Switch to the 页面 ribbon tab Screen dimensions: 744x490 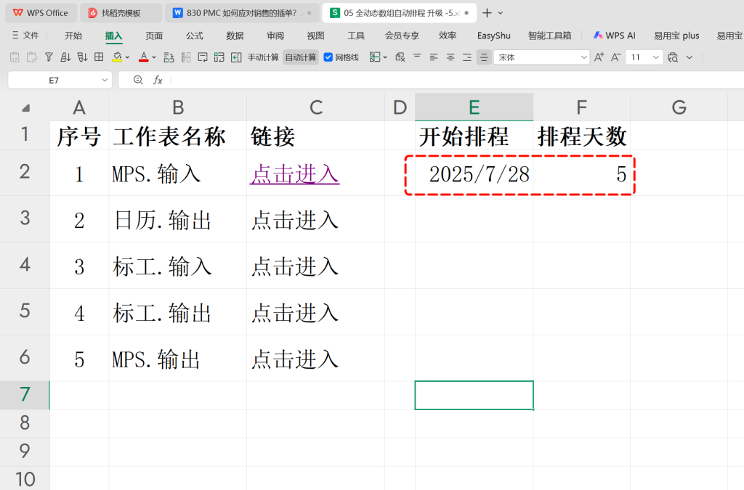pos(154,36)
